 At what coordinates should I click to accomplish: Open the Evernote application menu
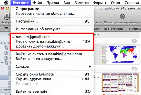point(21,3)
